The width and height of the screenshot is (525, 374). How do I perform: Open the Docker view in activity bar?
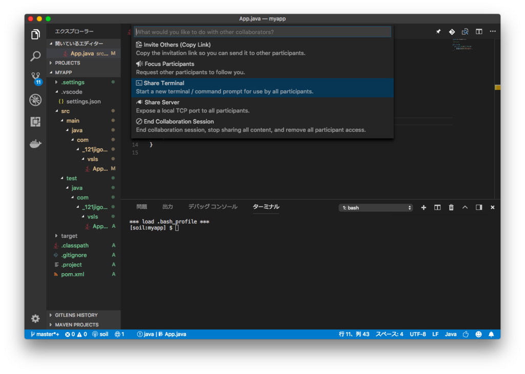tap(35, 144)
